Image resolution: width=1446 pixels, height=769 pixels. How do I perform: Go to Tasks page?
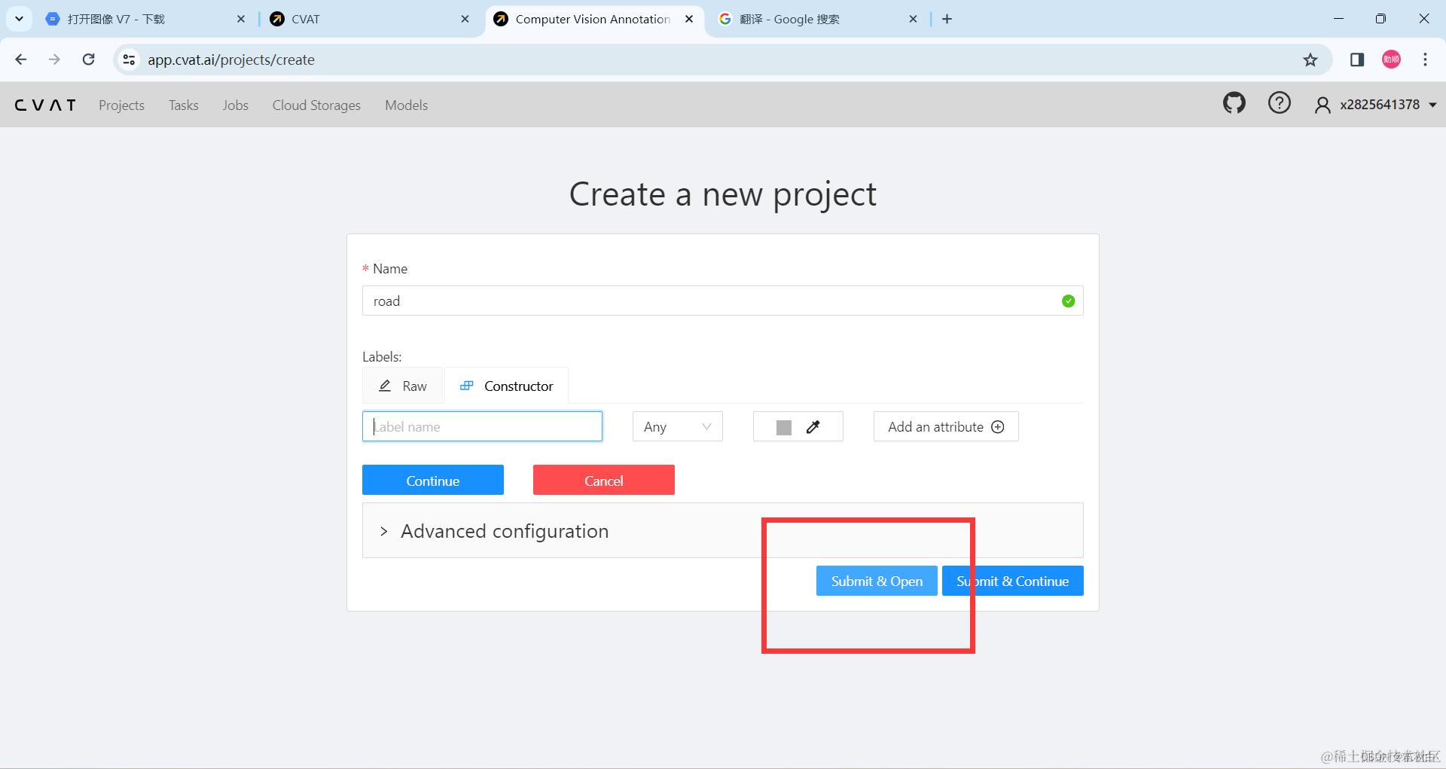184,105
